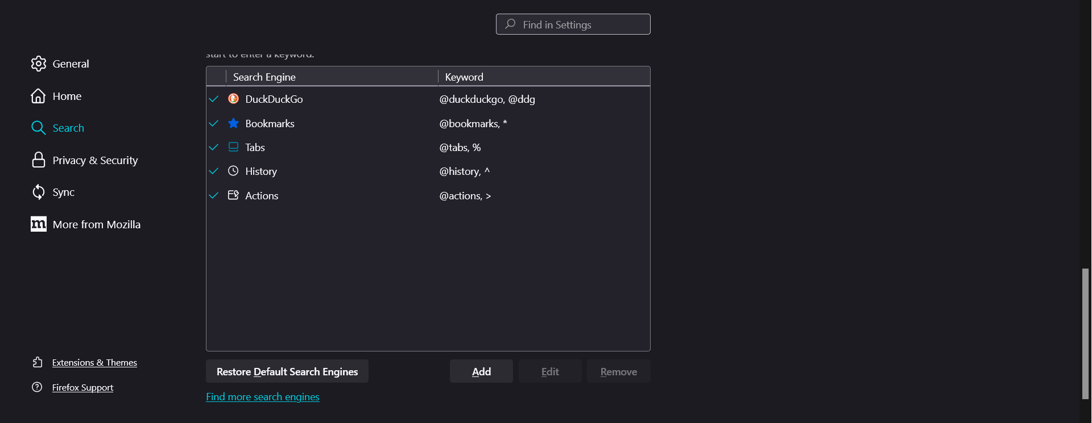Click the Home house icon
Image resolution: width=1092 pixels, height=423 pixels.
tap(38, 96)
